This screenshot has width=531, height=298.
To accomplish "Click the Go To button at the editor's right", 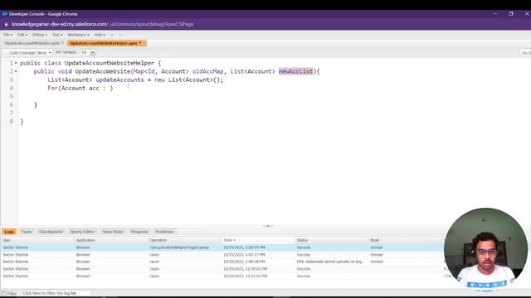I will pyautogui.click(x=526, y=53).
